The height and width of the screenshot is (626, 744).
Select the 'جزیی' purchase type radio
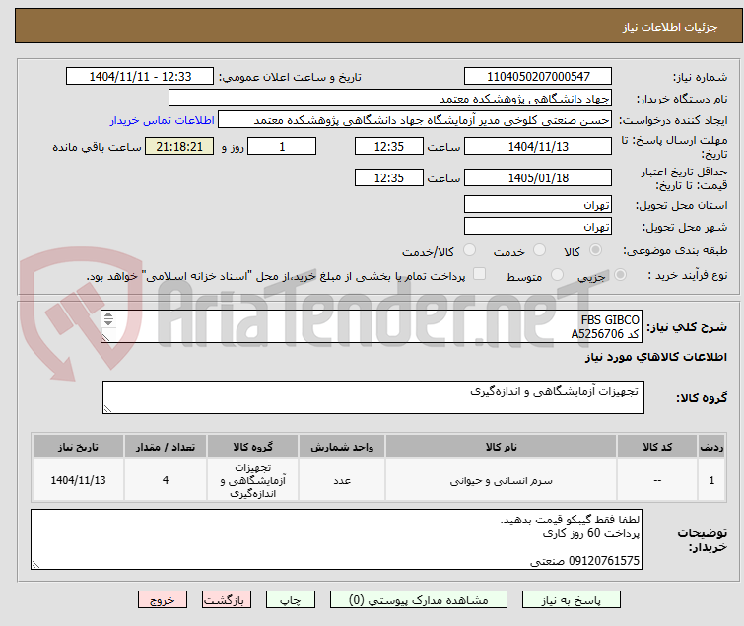pyautogui.click(x=620, y=275)
